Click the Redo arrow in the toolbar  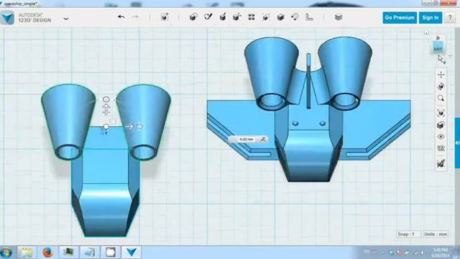pos(135,17)
